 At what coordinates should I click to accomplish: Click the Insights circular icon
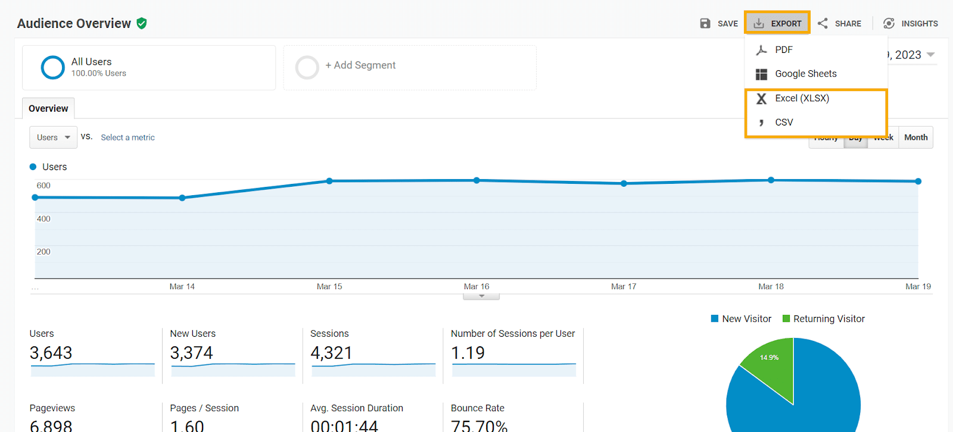tap(889, 23)
